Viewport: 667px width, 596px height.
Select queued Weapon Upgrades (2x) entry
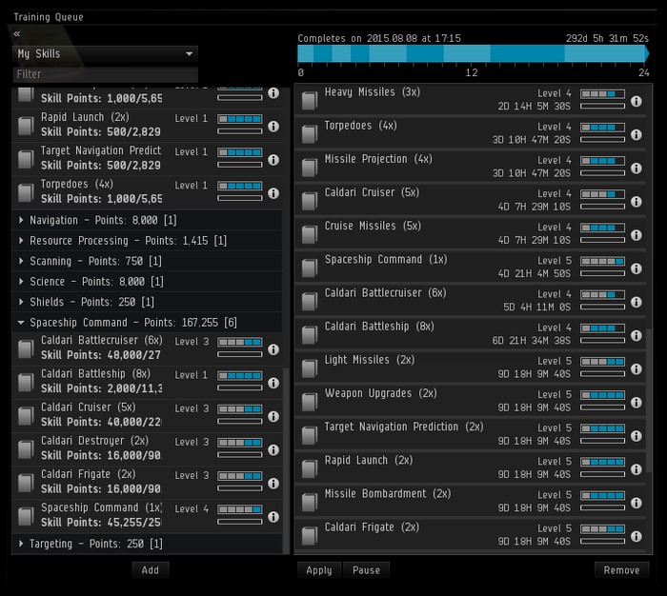click(470, 403)
